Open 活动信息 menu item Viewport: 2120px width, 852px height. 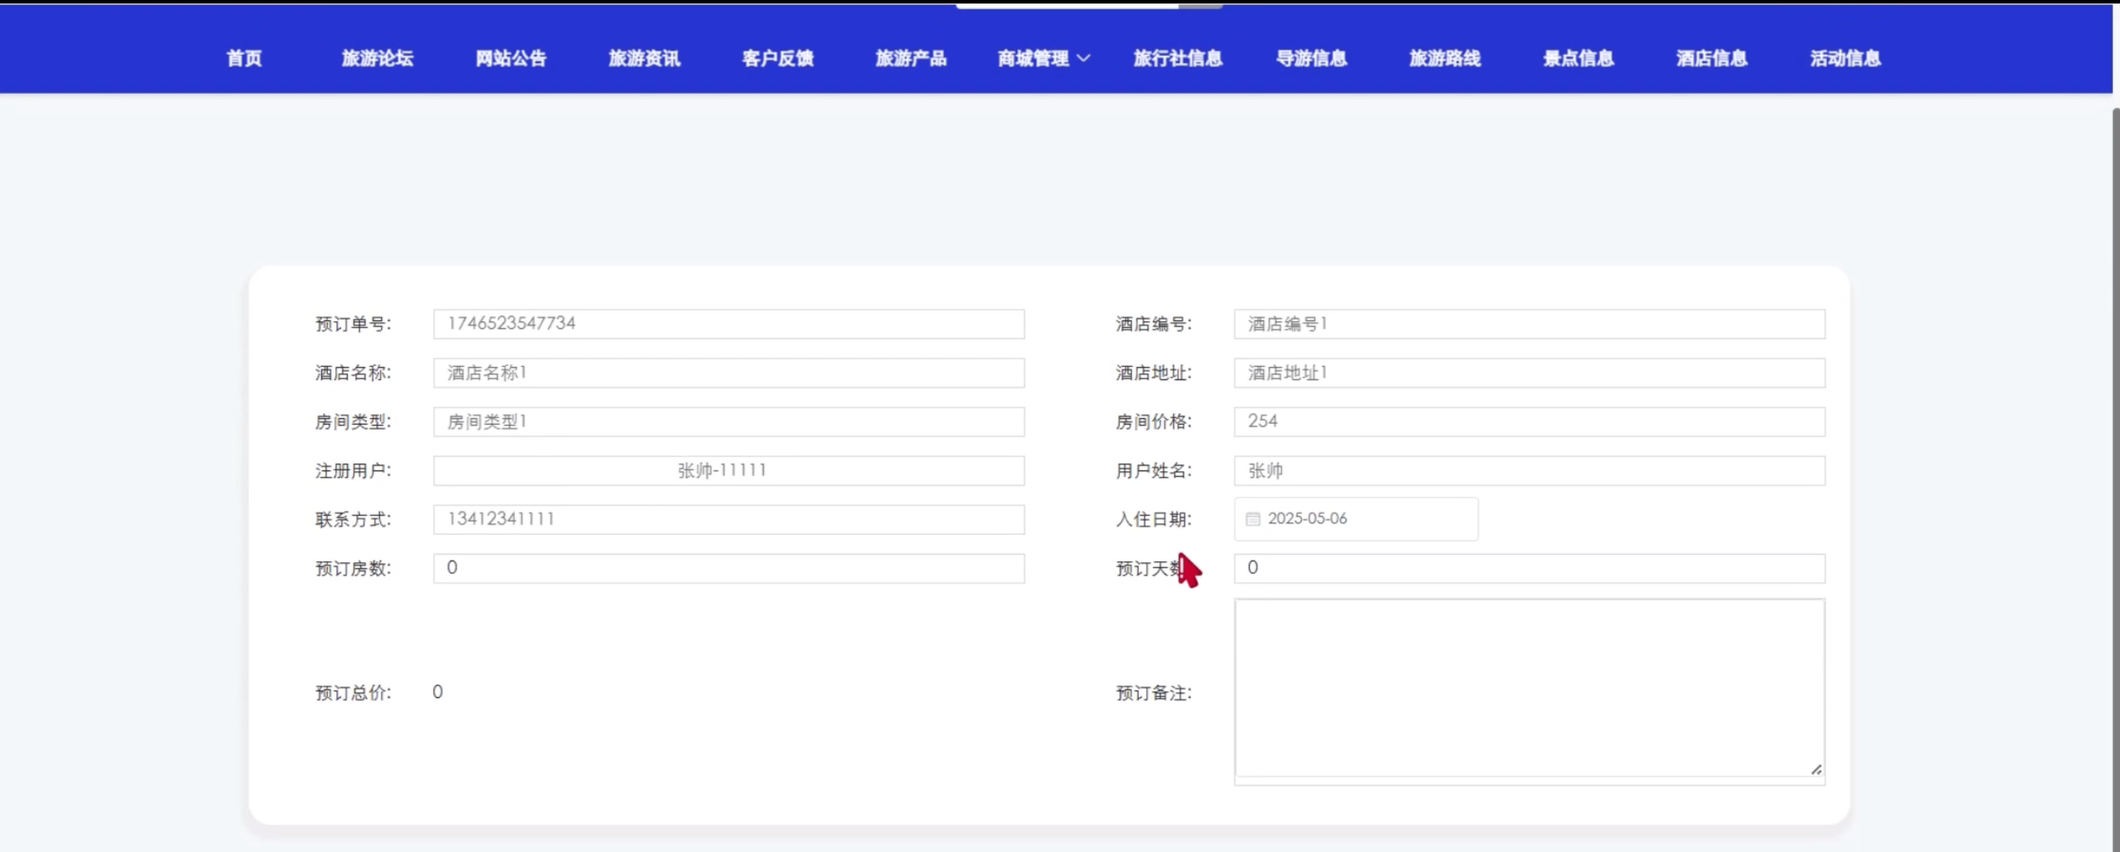pos(1844,58)
